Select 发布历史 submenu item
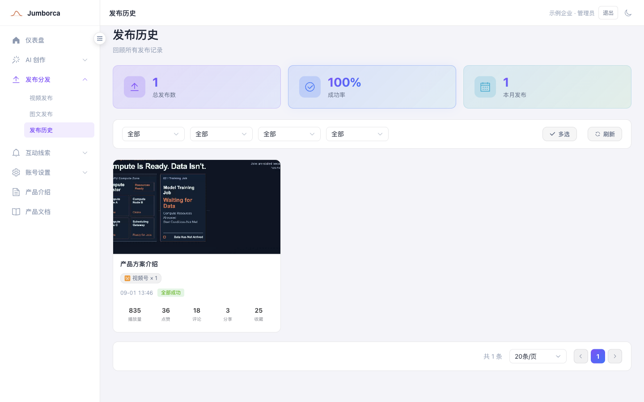 pyautogui.click(x=59, y=130)
